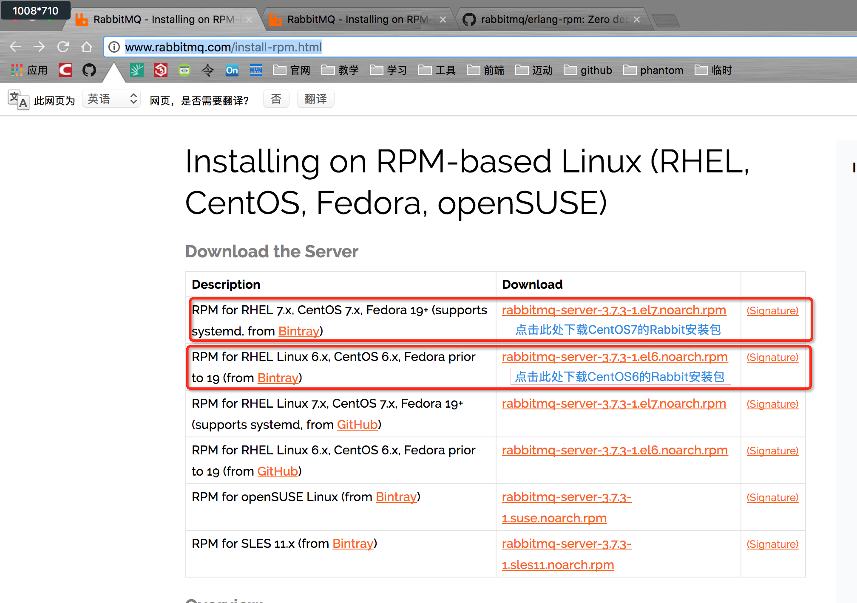Viewport: 857px width, 603px height.
Task: Open the 迈动 bookmarks folder
Action: coord(534,70)
